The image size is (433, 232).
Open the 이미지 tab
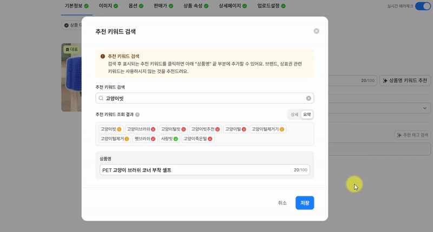click(x=108, y=6)
